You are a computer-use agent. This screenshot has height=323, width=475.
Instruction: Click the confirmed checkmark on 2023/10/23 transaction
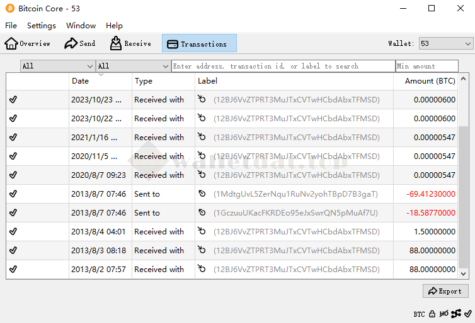[13, 99]
